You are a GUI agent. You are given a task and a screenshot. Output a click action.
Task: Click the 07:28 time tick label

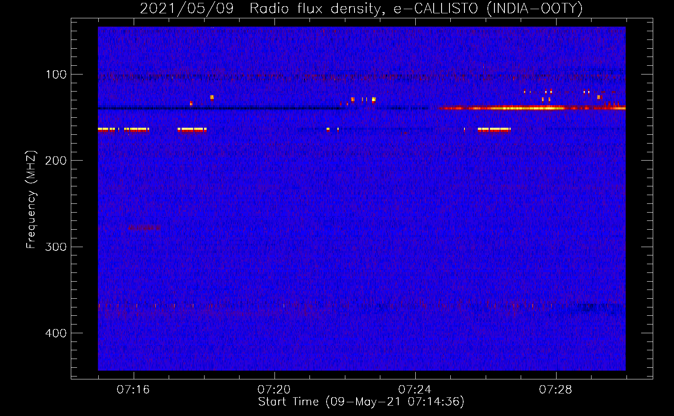(x=556, y=389)
